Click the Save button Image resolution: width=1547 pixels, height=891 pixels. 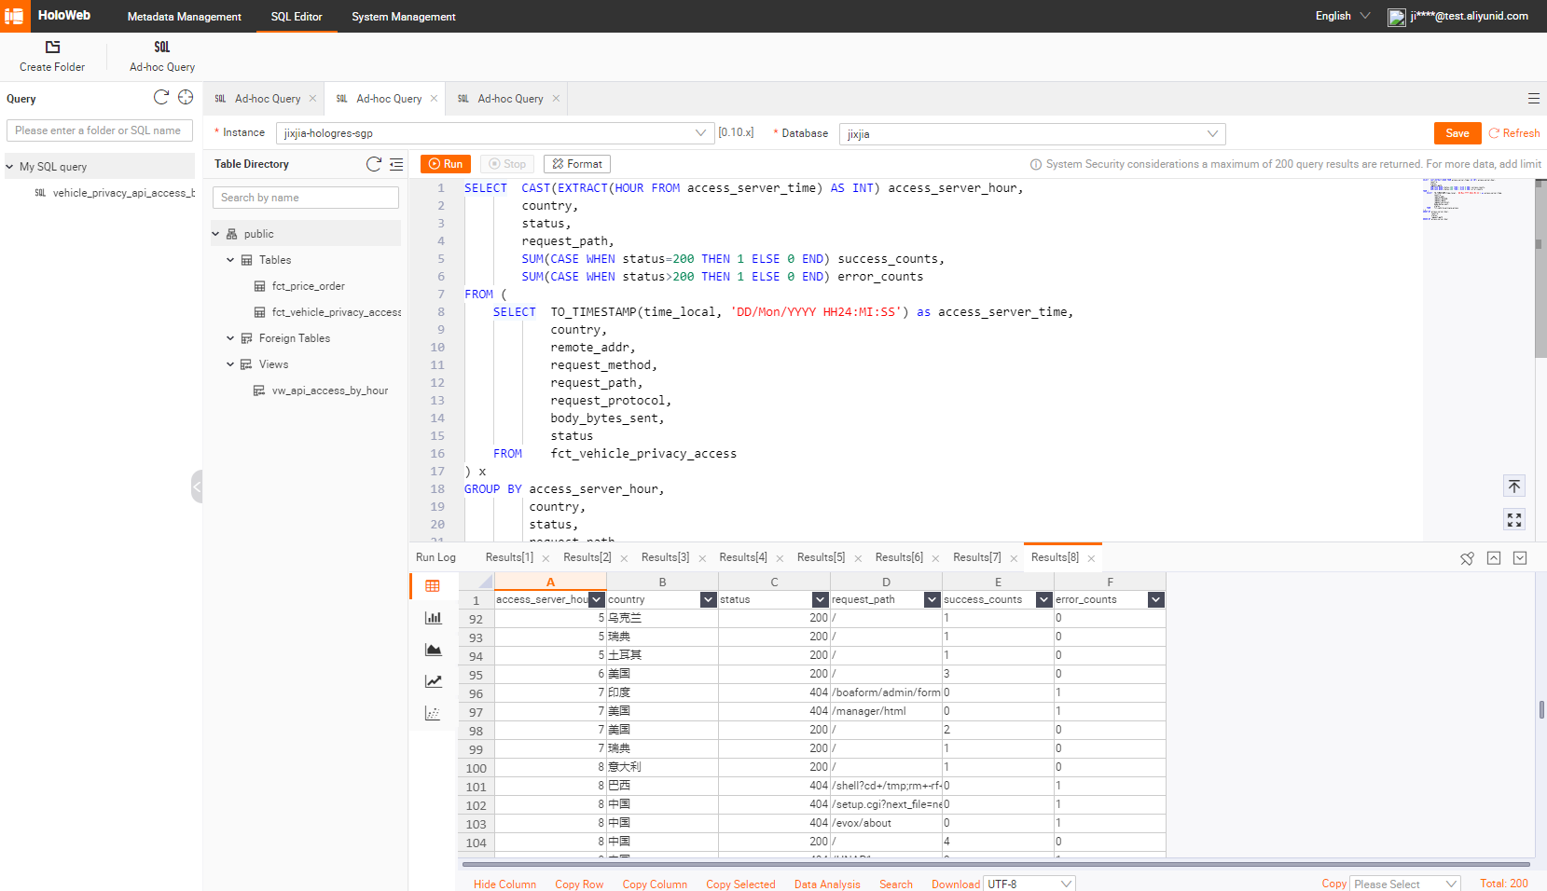coord(1457,133)
